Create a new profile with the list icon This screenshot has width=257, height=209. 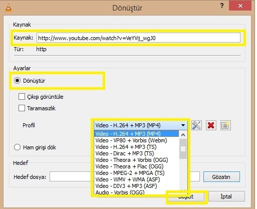coord(225,125)
